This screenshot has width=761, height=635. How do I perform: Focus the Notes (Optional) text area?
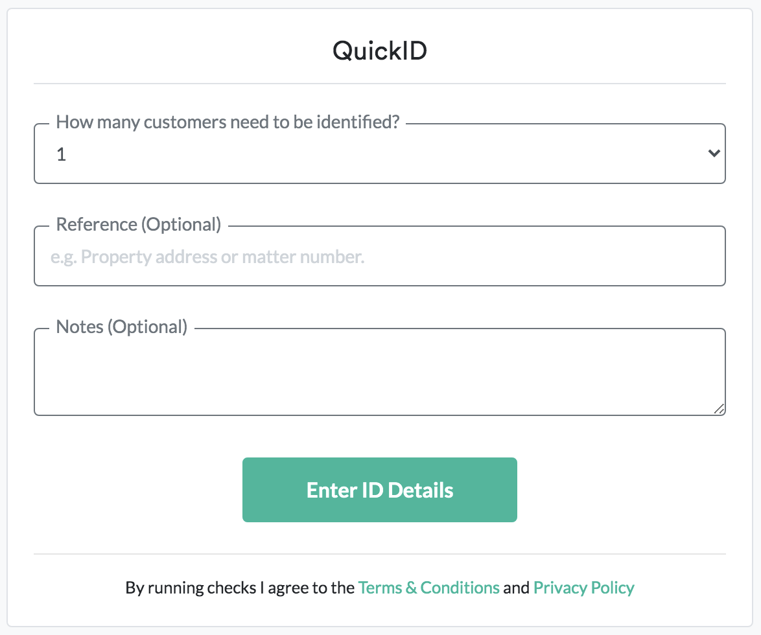pos(379,373)
